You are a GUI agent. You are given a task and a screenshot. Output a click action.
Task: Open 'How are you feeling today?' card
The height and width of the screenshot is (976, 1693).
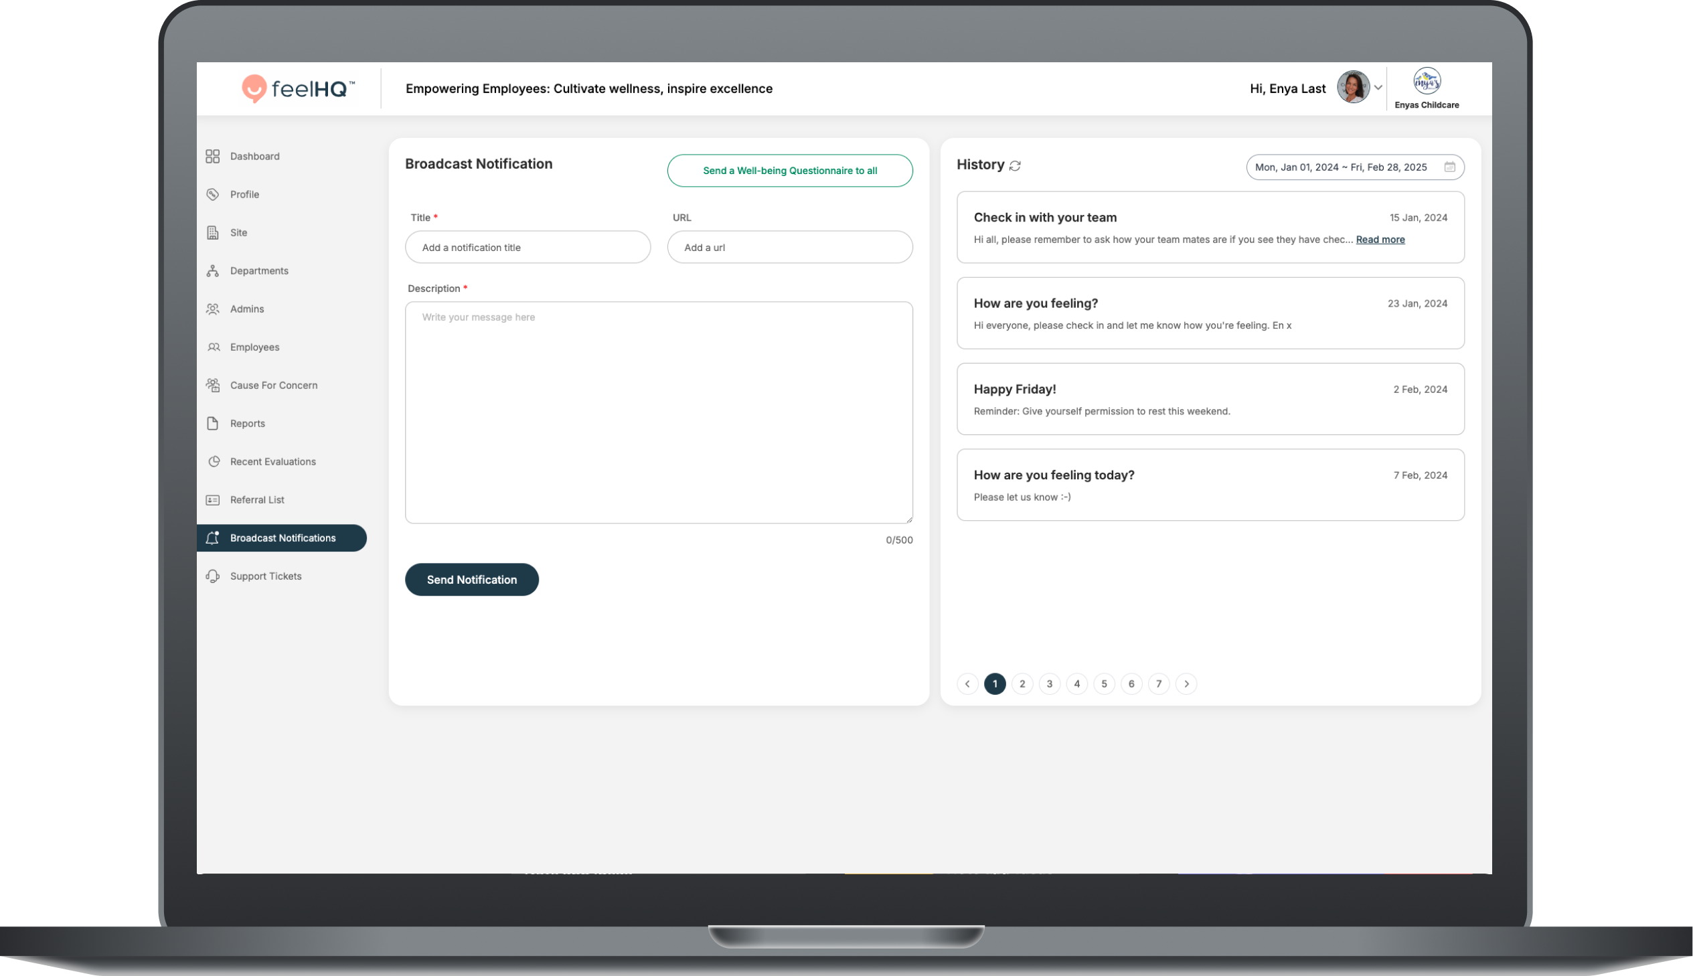(1210, 485)
